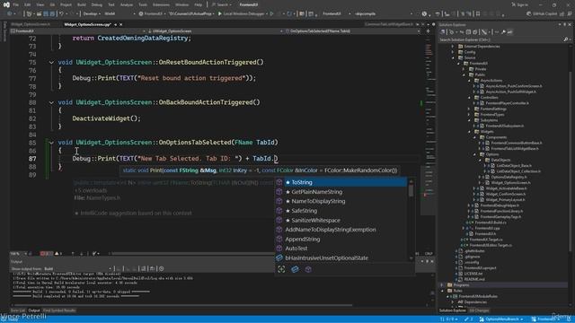The height and width of the screenshot is (323, 575).
Task: Click the errors count indicator
Action: 46,253
